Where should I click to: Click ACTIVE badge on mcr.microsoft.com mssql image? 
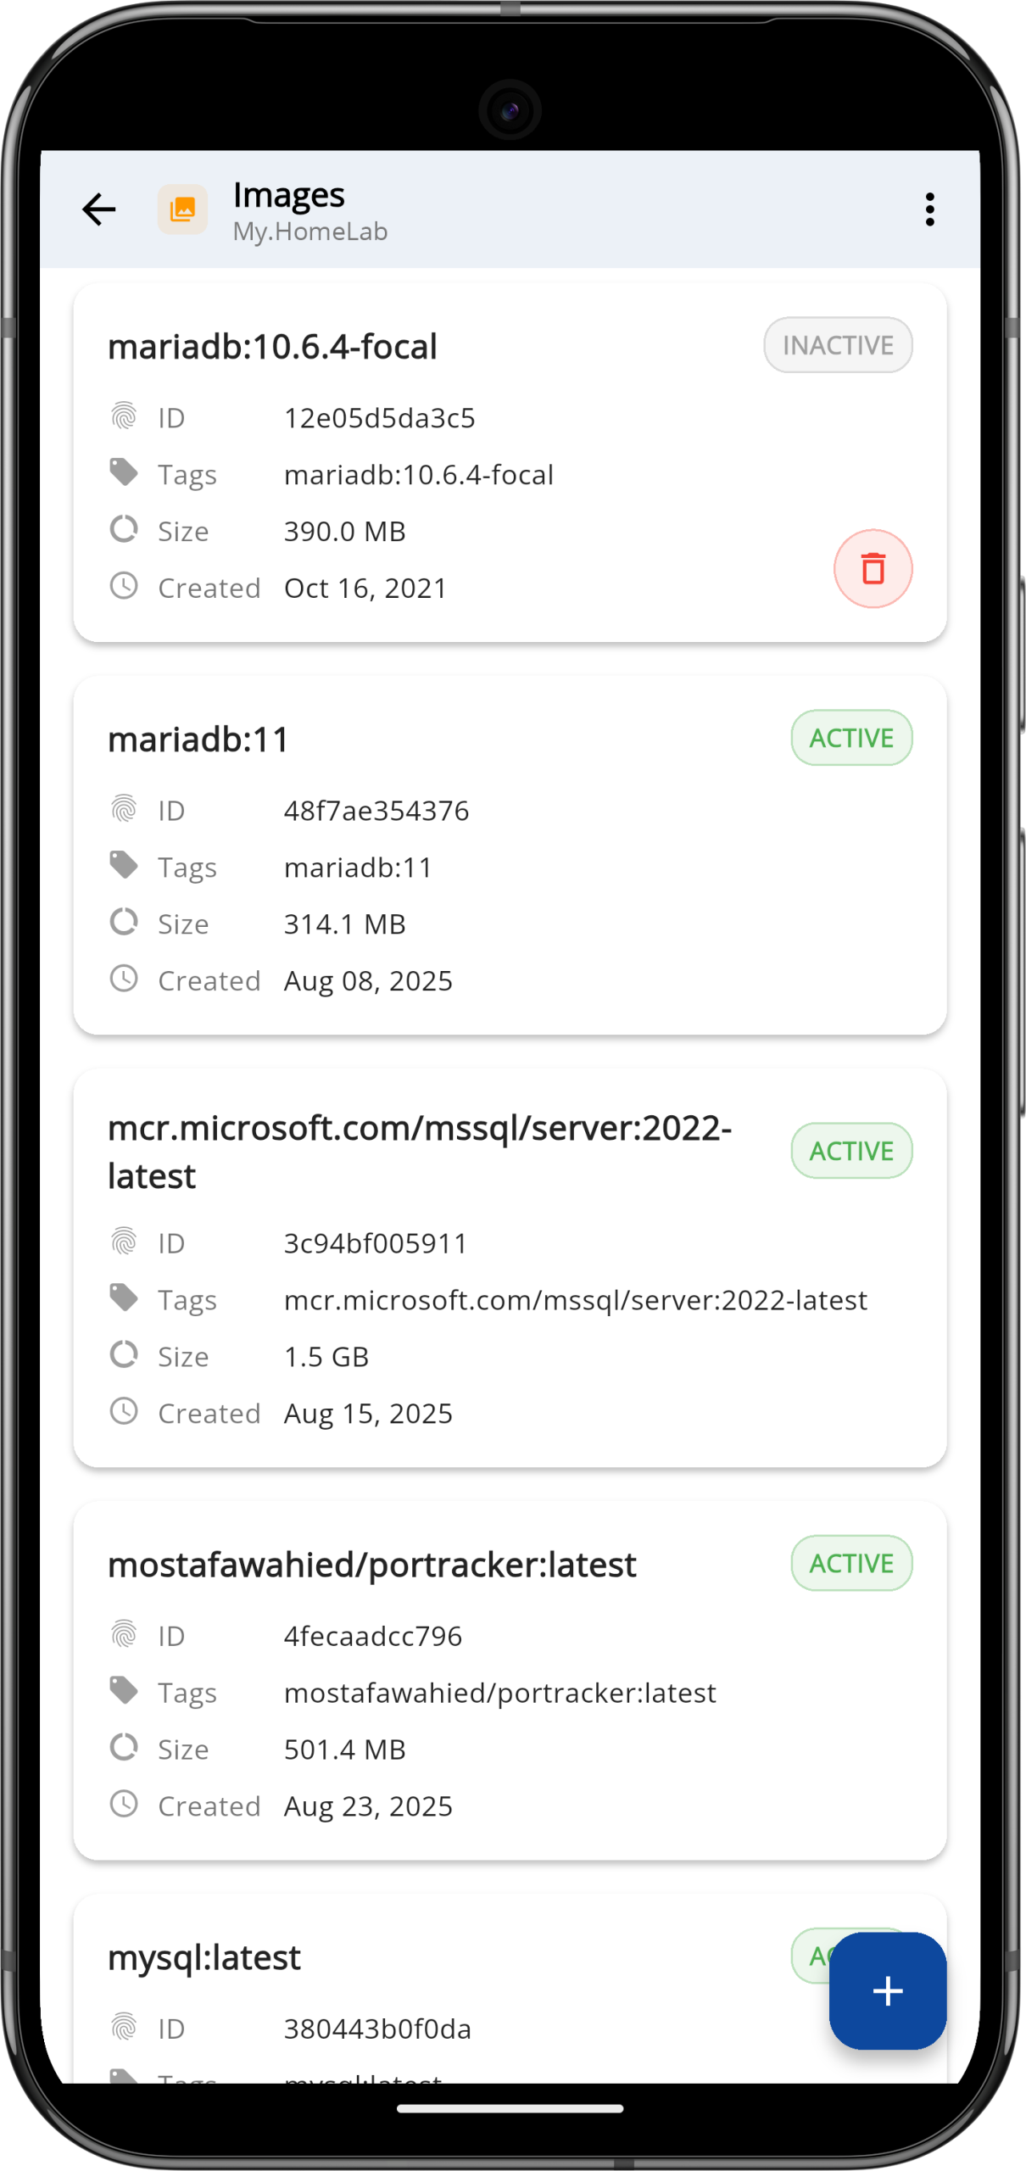click(850, 1151)
